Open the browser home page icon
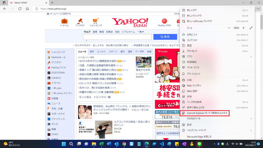The height and width of the screenshot is (148, 263). (27, 9)
